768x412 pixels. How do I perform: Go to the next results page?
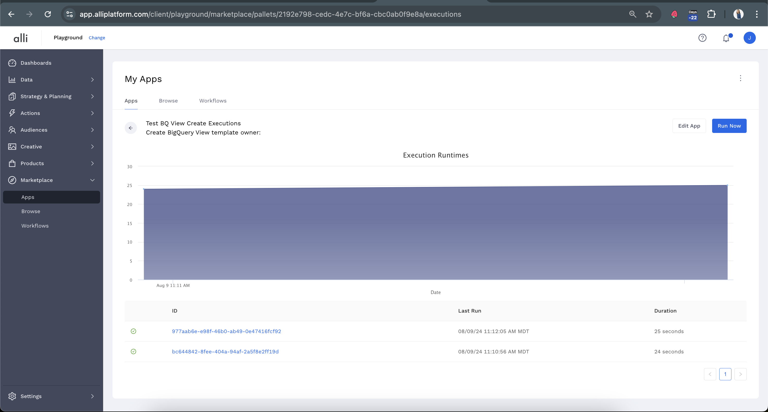coord(740,374)
